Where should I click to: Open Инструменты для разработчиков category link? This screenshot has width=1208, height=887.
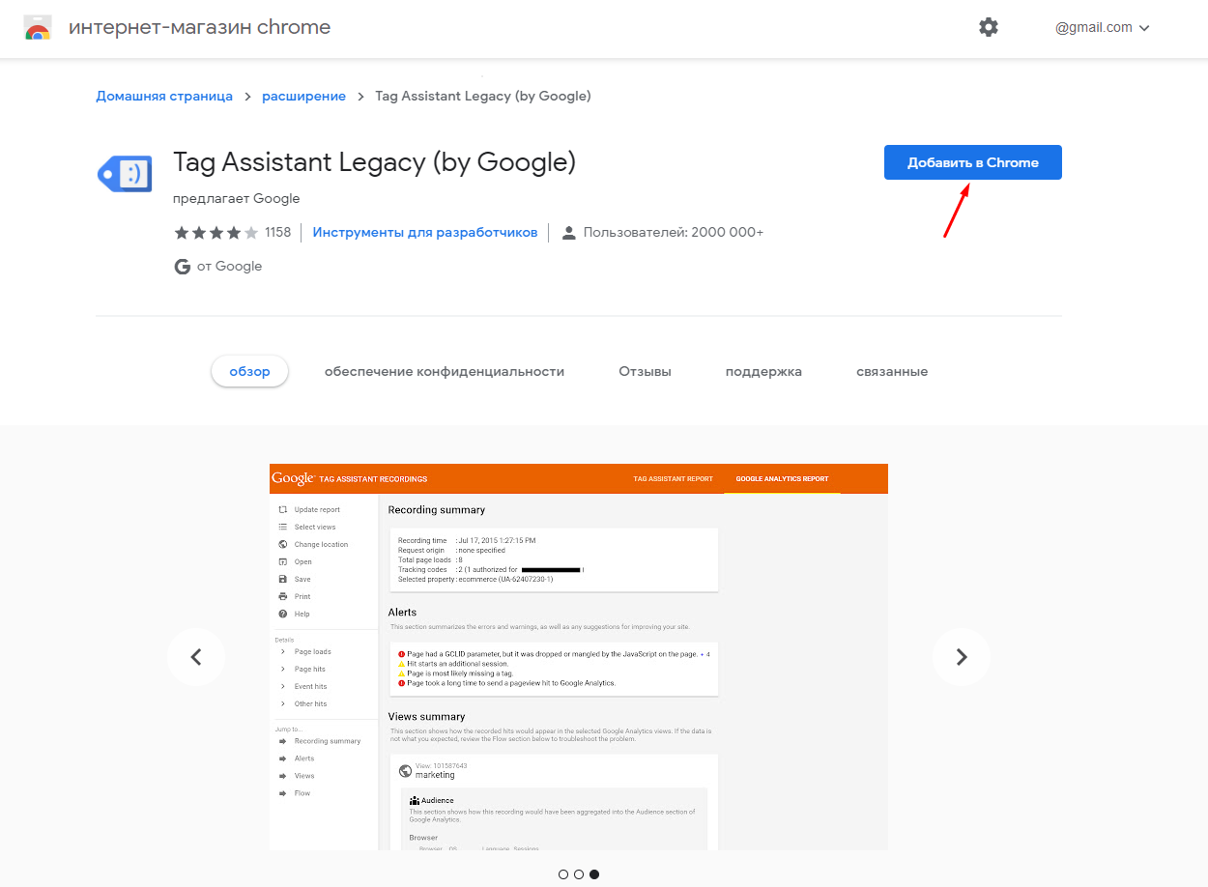pos(425,233)
